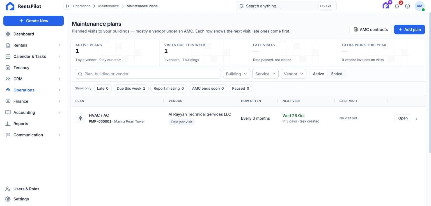Click the HVAC snowflake plan icon

click(80, 118)
